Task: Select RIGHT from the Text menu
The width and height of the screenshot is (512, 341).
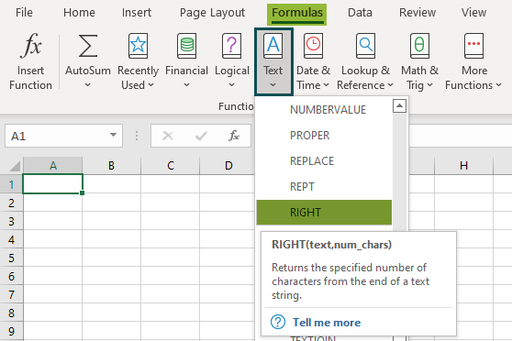Action: (x=324, y=213)
